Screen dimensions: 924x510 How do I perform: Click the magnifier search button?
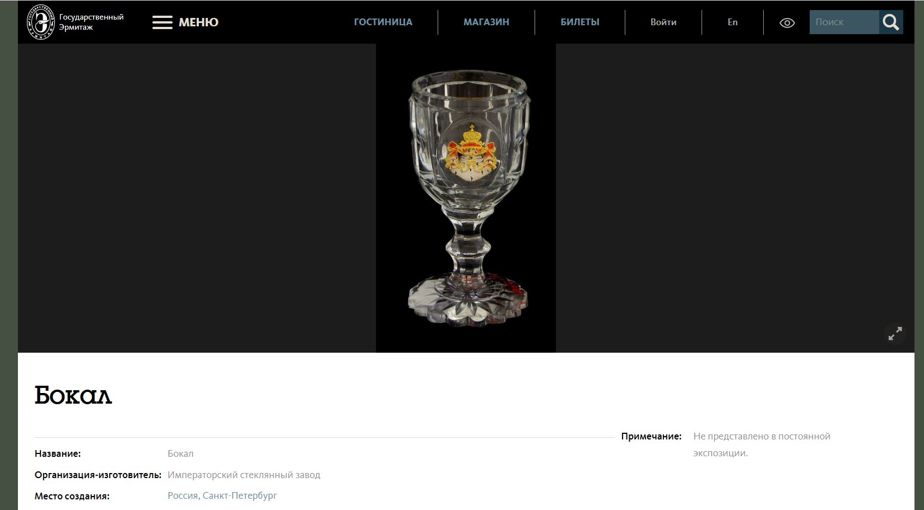click(x=891, y=22)
